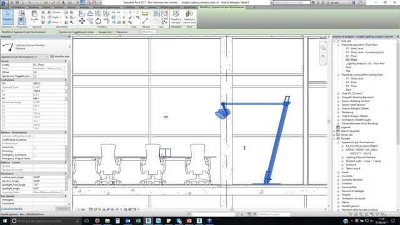This screenshot has width=400, height=225.
Task: Collapse Piante dei pavimenti tree node
Action: [x=338, y=44]
